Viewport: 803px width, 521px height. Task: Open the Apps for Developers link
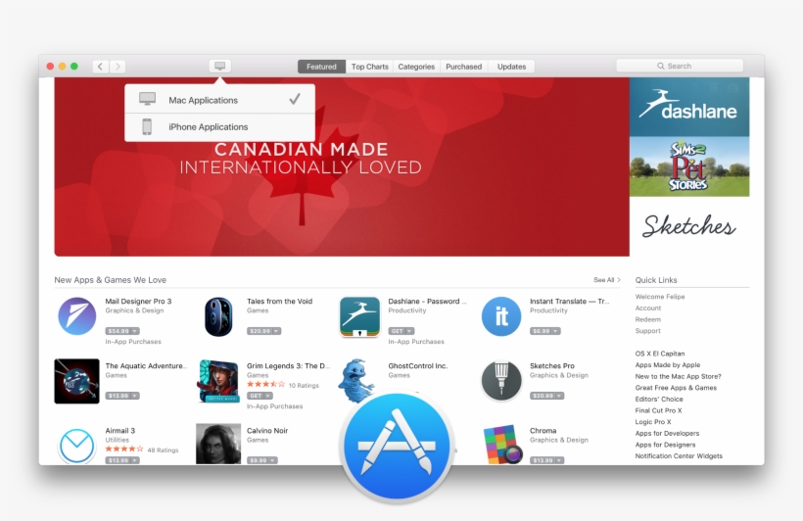pos(667,433)
